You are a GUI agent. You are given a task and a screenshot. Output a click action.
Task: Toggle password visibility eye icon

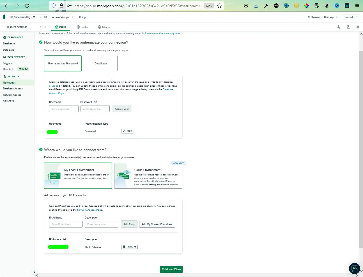pos(95,102)
